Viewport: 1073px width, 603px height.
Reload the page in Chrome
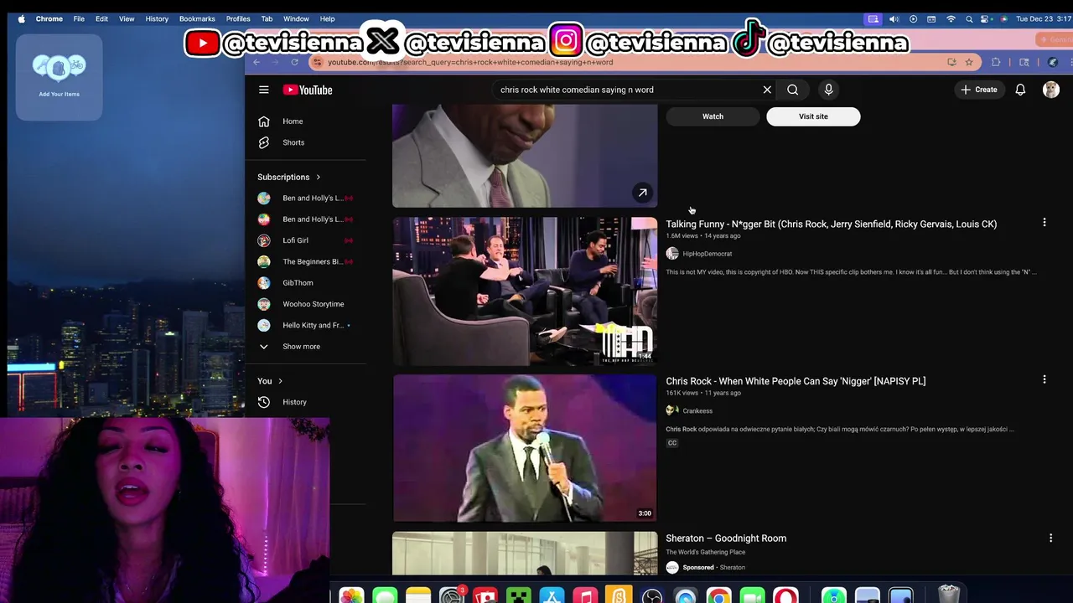(294, 62)
